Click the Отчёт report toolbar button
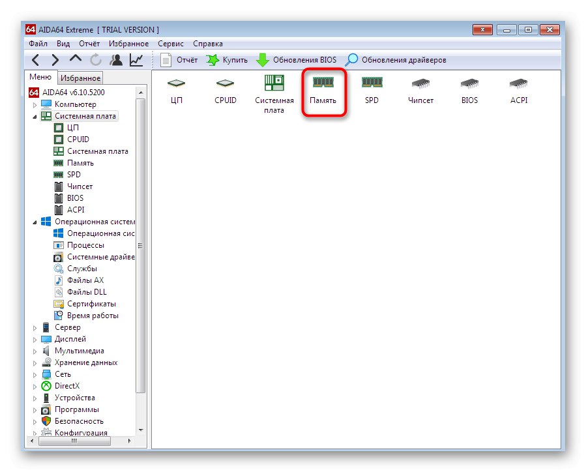The image size is (586, 472). (179, 60)
